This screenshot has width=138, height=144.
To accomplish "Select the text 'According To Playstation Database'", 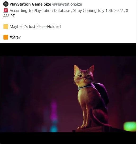I will tap(40, 11).
